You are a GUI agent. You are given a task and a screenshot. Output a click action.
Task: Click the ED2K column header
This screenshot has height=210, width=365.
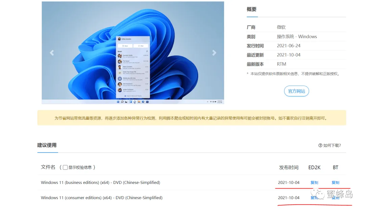(x=314, y=168)
